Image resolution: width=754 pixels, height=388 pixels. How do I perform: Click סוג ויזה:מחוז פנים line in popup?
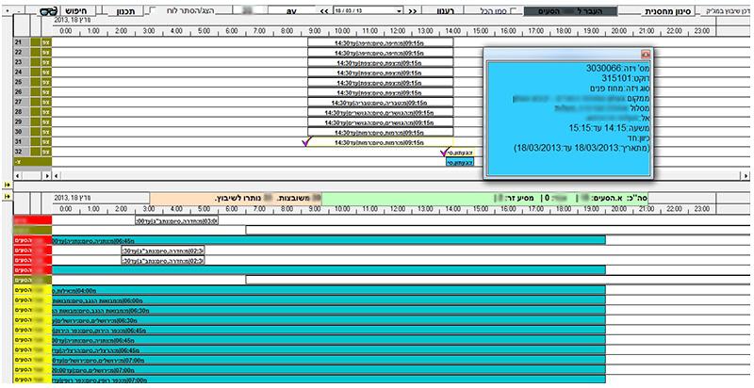point(619,89)
